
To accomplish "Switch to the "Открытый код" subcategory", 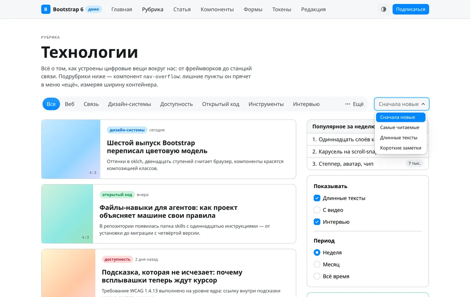I will pos(220,104).
